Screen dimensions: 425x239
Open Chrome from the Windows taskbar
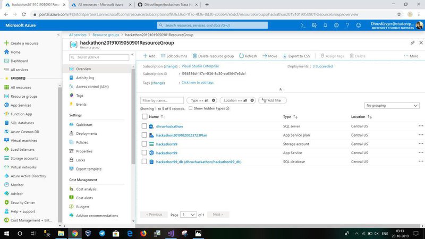point(75,233)
